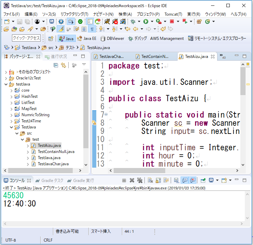Open Display Selected Console dropdown arrow
Image resolution: width=253 pixels, height=245 pixels.
pyautogui.click(x=217, y=180)
